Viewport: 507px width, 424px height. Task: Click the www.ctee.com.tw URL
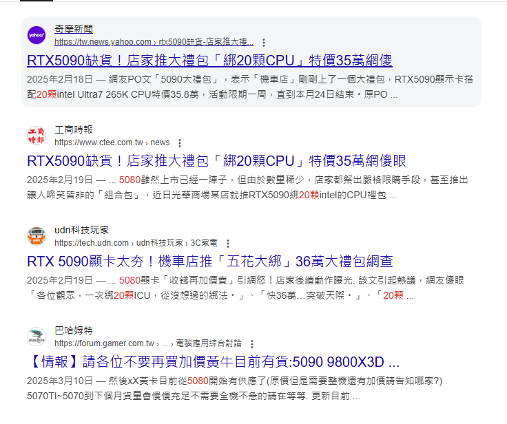click(x=112, y=142)
